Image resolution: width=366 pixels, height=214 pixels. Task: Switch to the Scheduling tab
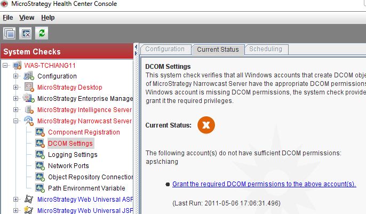click(x=266, y=49)
